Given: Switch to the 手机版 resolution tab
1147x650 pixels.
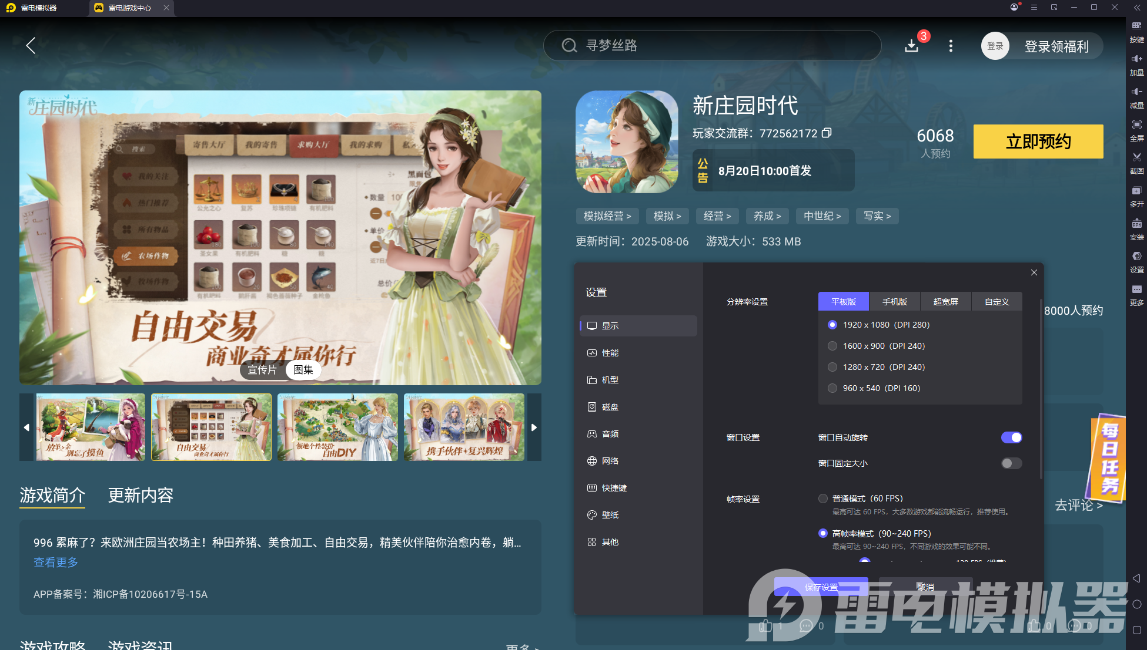Looking at the screenshot, I should 894,302.
